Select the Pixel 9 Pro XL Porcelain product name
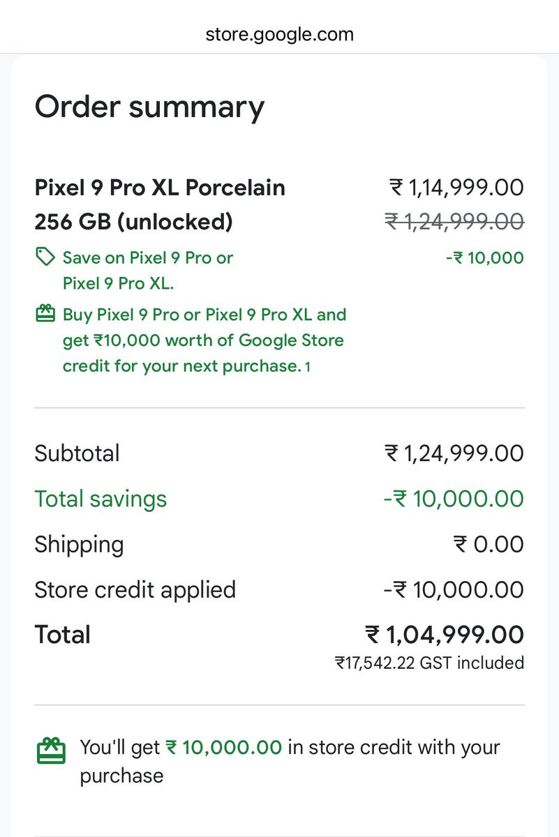The width and height of the screenshot is (559, 837). click(160, 188)
